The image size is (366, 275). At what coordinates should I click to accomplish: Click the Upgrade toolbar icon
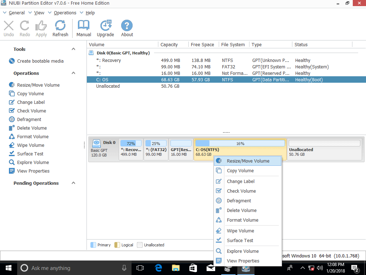tap(105, 28)
